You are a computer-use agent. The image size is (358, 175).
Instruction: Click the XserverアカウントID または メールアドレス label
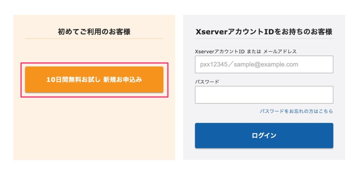(x=246, y=52)
